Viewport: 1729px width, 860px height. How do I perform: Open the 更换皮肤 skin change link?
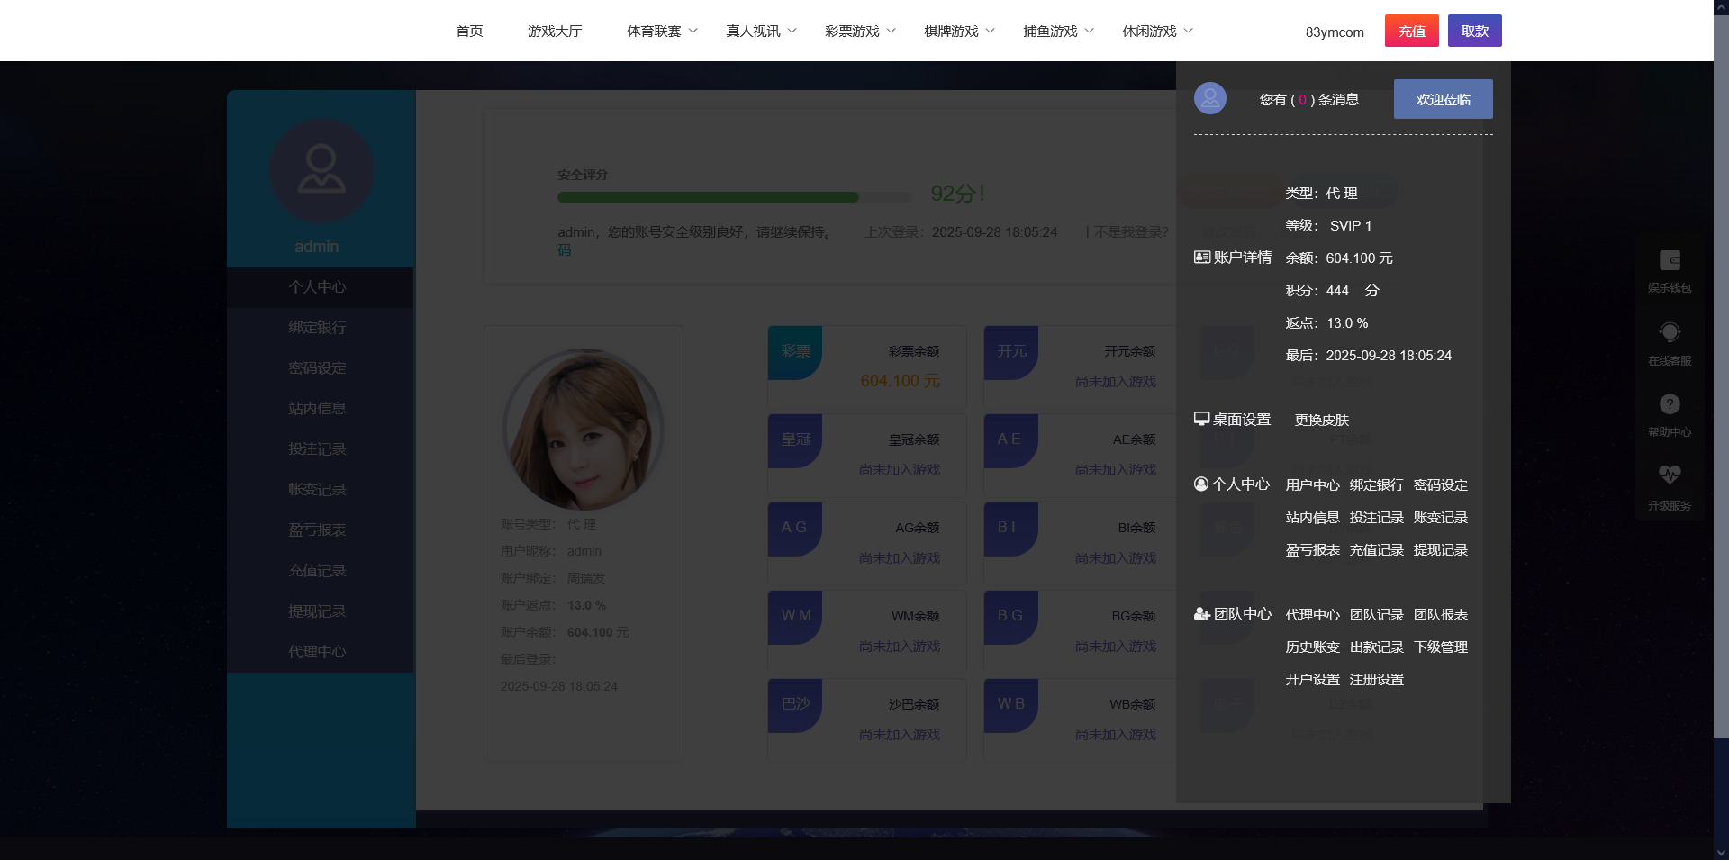1321,421
